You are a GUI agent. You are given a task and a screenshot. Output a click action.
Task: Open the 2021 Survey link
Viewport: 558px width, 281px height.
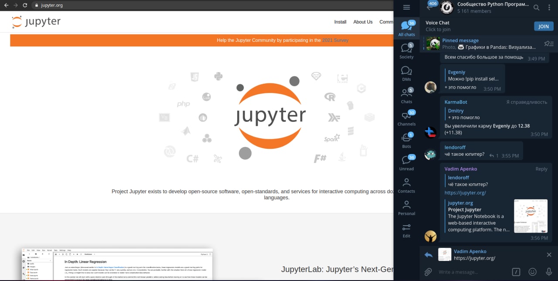coord(335,40)
